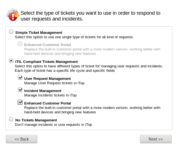The height and width of the screenshot is (148, 177).
Task: Select Simple Ticket Management radio button
Action: pos(11,32)
